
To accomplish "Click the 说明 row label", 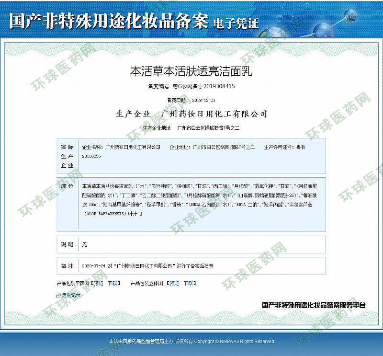I will [67, 244].
